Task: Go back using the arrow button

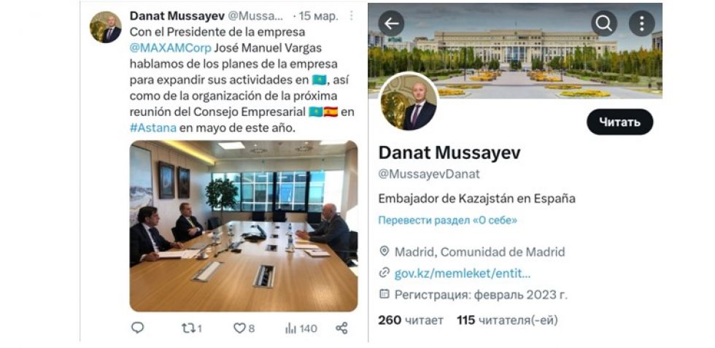Action: click(x=391, y=24)
